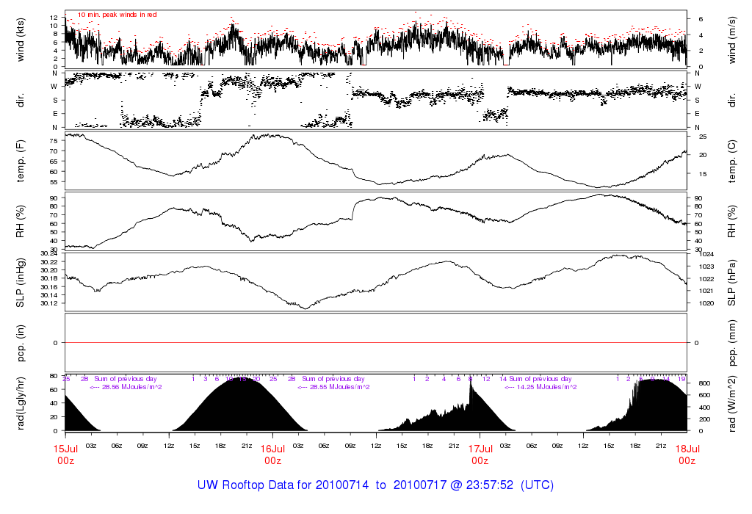Click the '30.12' pressure tick value

[x=49, y=303]
